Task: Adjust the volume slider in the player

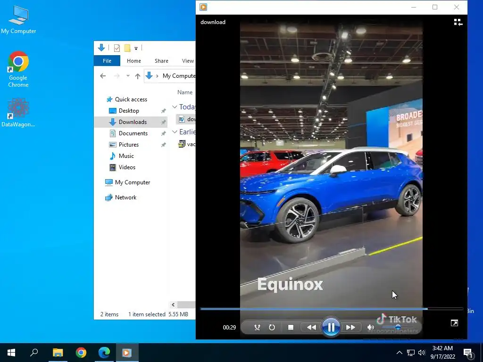Action: [398, 327]
